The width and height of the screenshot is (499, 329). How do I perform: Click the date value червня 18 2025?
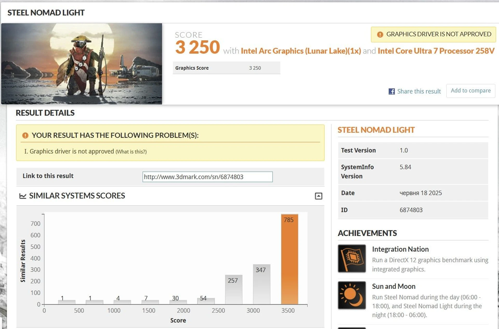421,193
